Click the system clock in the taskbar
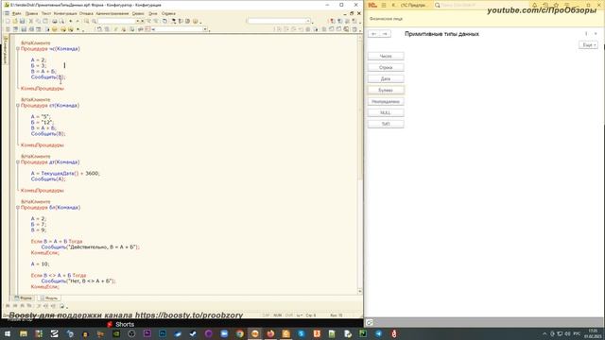This screenshot has width=605, height=340. click(593, 333)
